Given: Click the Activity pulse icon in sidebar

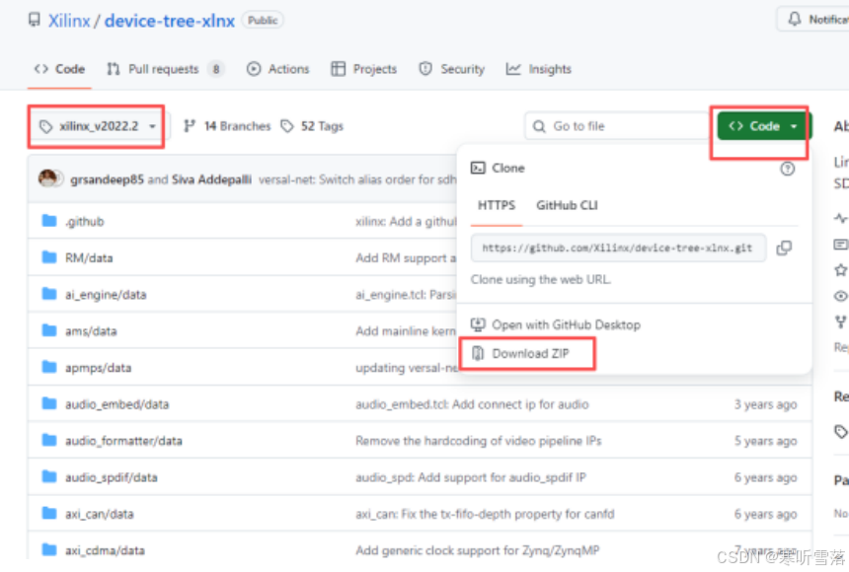Looking at the screenshot, I should coord(841,219).
